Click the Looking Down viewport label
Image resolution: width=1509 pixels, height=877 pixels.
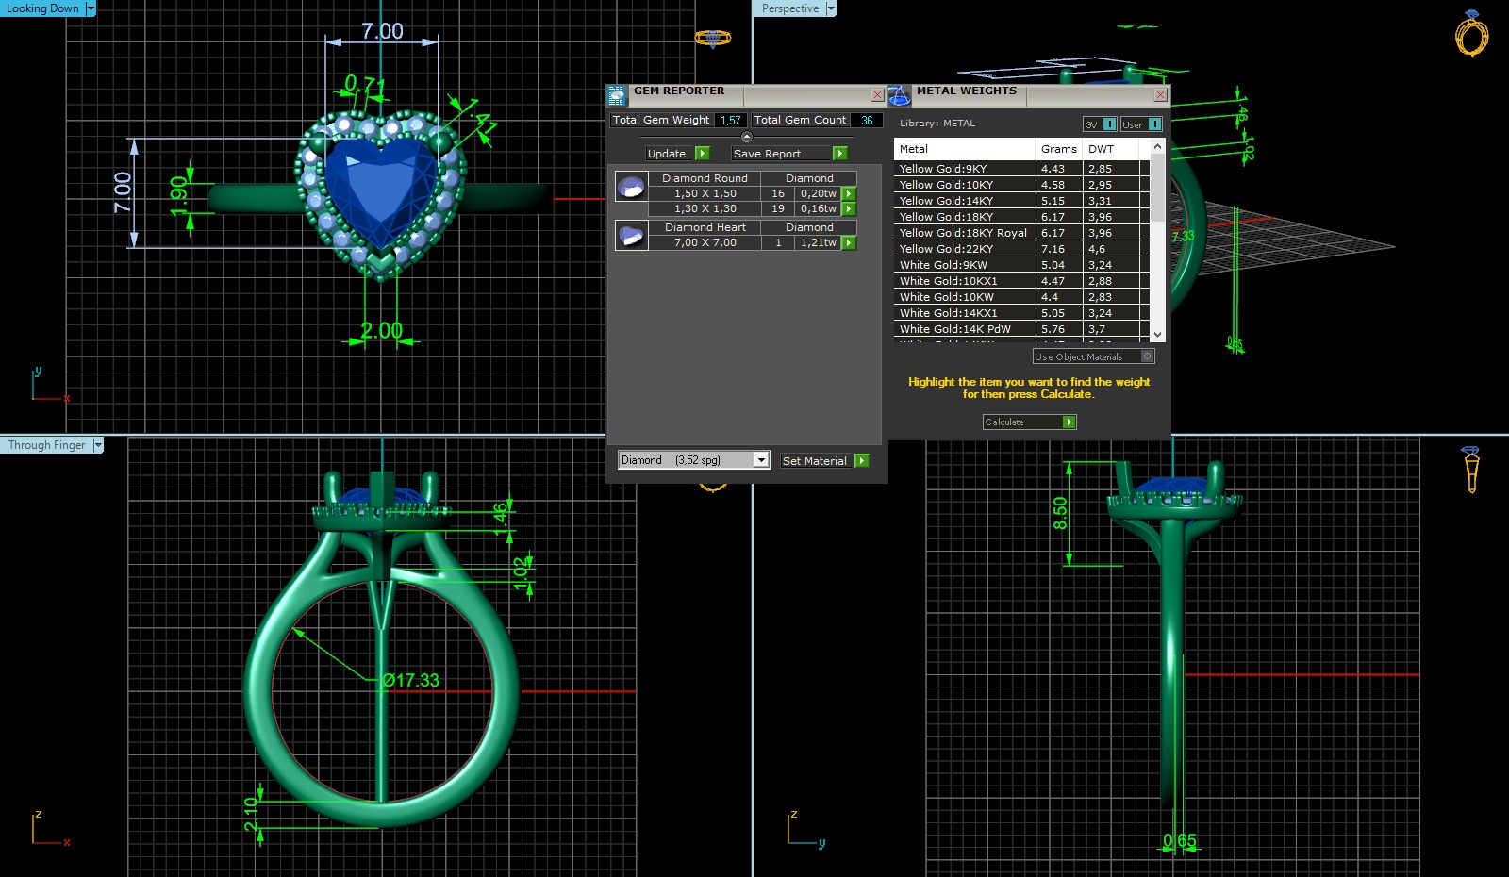[42, 8]
